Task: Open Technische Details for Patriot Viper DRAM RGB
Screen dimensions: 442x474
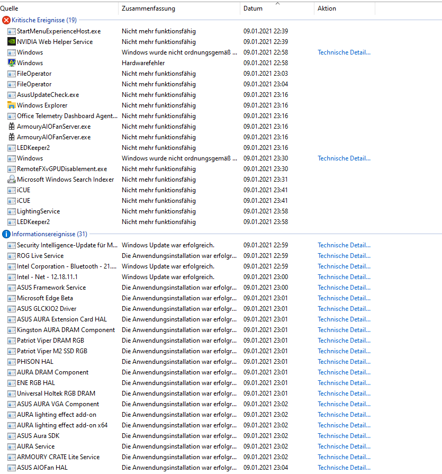Action: coord(344,341)
